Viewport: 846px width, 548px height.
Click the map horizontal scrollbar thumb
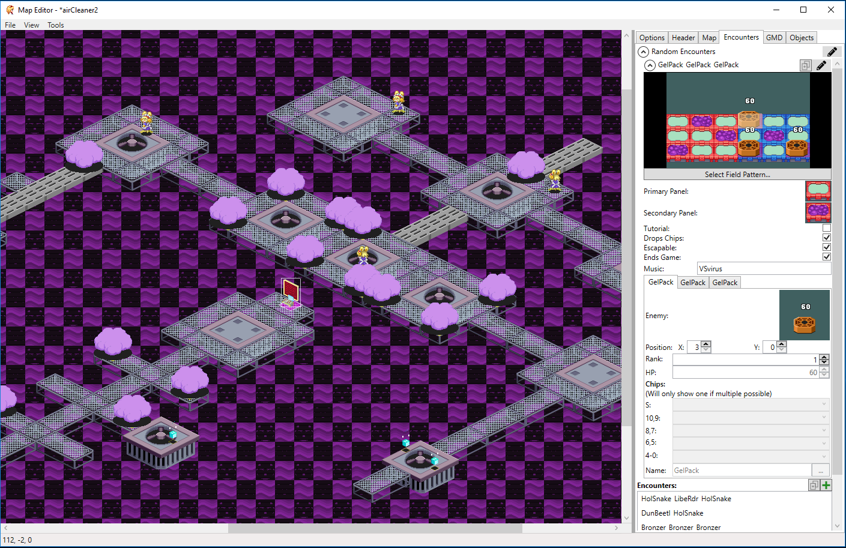click(x=375, y=528)
